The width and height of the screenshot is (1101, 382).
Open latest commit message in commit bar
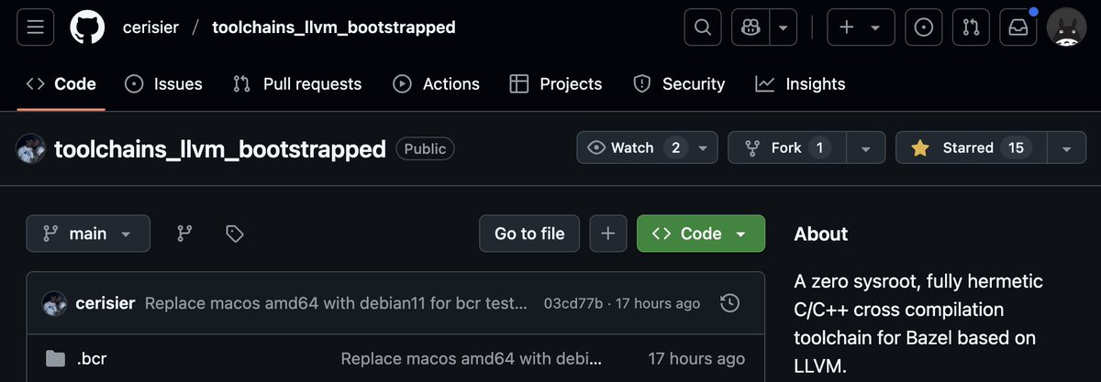(337, 303)
